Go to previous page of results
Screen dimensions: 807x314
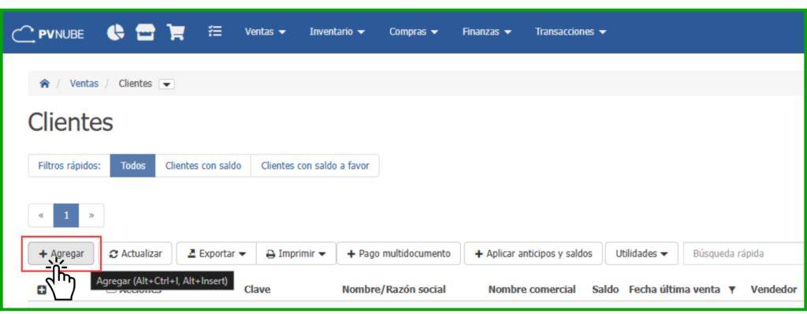[x=41, y=215]
